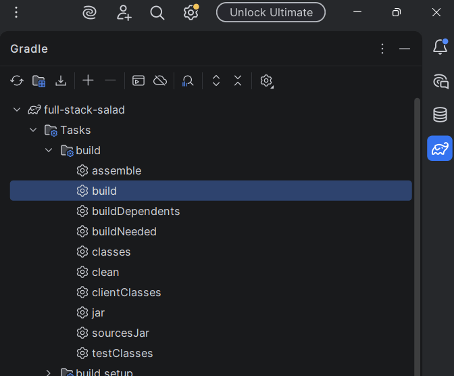Analyze dependencies icon

tap(188, 81)
